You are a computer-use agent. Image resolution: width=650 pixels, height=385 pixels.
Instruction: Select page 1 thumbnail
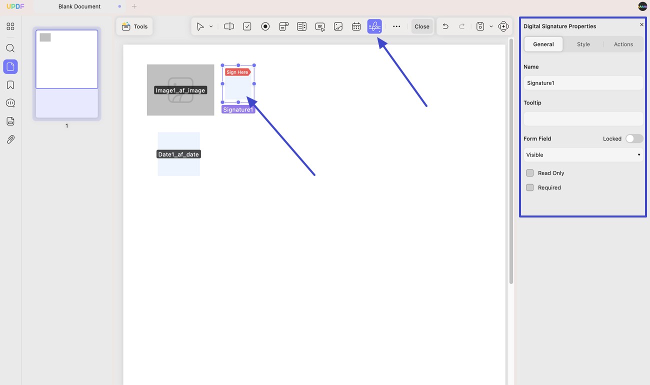coord(67,74)
